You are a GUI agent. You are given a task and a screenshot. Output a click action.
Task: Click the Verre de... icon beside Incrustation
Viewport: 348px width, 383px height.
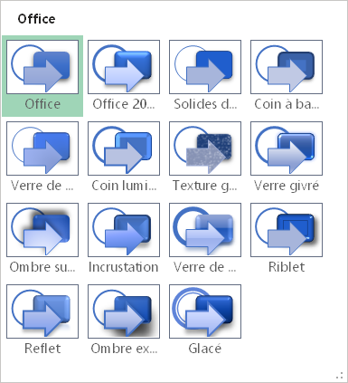pos(205,230)
